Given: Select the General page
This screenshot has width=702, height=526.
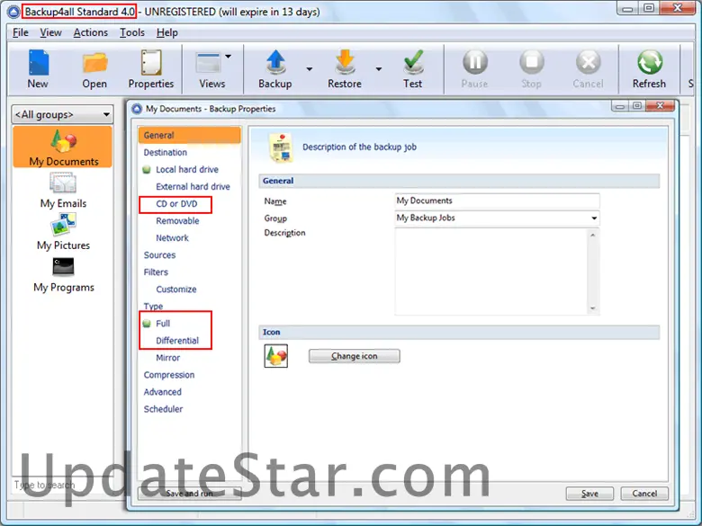Looking at the screenshot, I should pyautogui.click(x=189, y=135).
